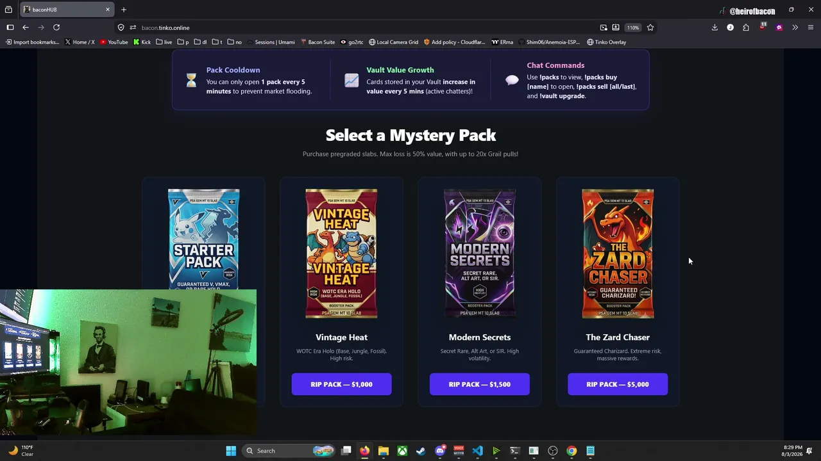Viewport: 821px width, 461px height.
Task: Click the Modern Secrets pack artwork
Action: (480, 254)
